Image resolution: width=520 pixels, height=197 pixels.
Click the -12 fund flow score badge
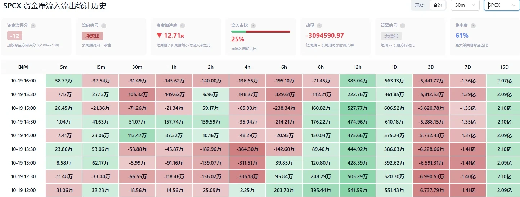coord(15,36)
